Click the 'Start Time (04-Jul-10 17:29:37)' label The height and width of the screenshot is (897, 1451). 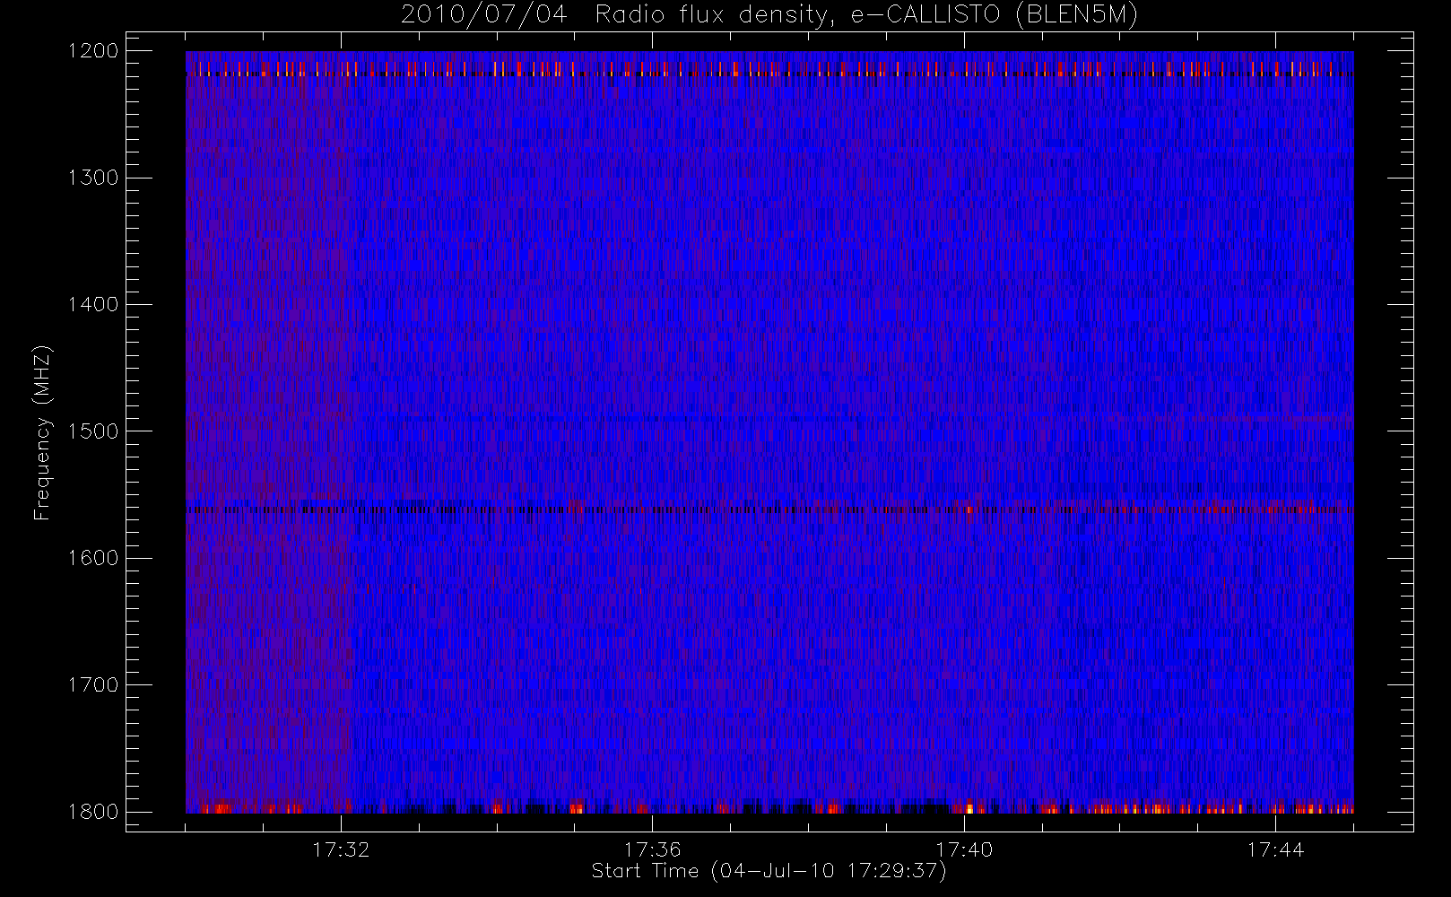coord(769,871)
